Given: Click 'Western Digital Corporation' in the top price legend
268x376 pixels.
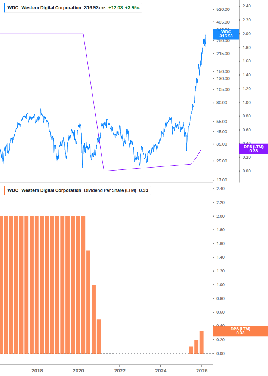Looking at the screenshot, I should (51, 8).
